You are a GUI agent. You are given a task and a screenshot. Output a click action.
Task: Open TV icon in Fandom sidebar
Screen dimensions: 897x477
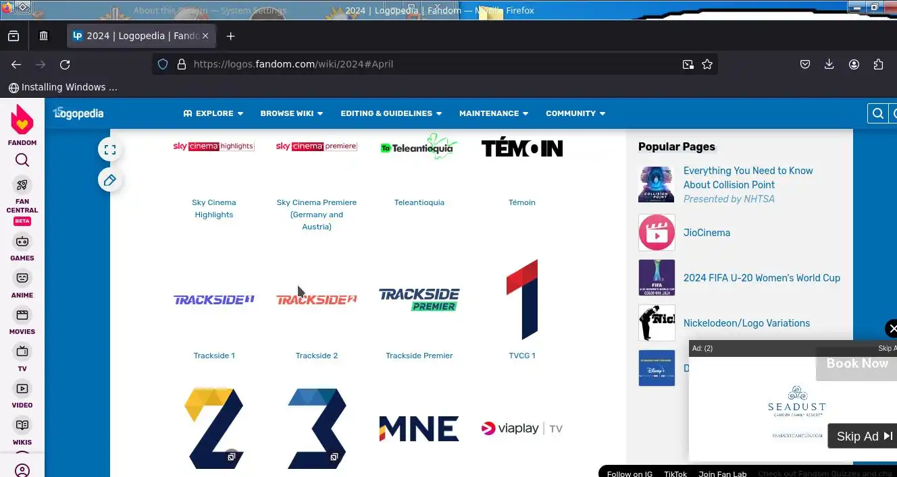point(22,352)
